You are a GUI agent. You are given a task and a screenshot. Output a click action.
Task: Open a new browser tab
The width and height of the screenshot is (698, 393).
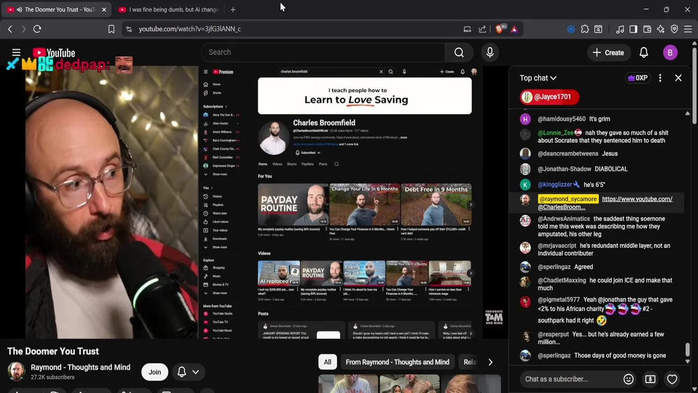[233, 9]
